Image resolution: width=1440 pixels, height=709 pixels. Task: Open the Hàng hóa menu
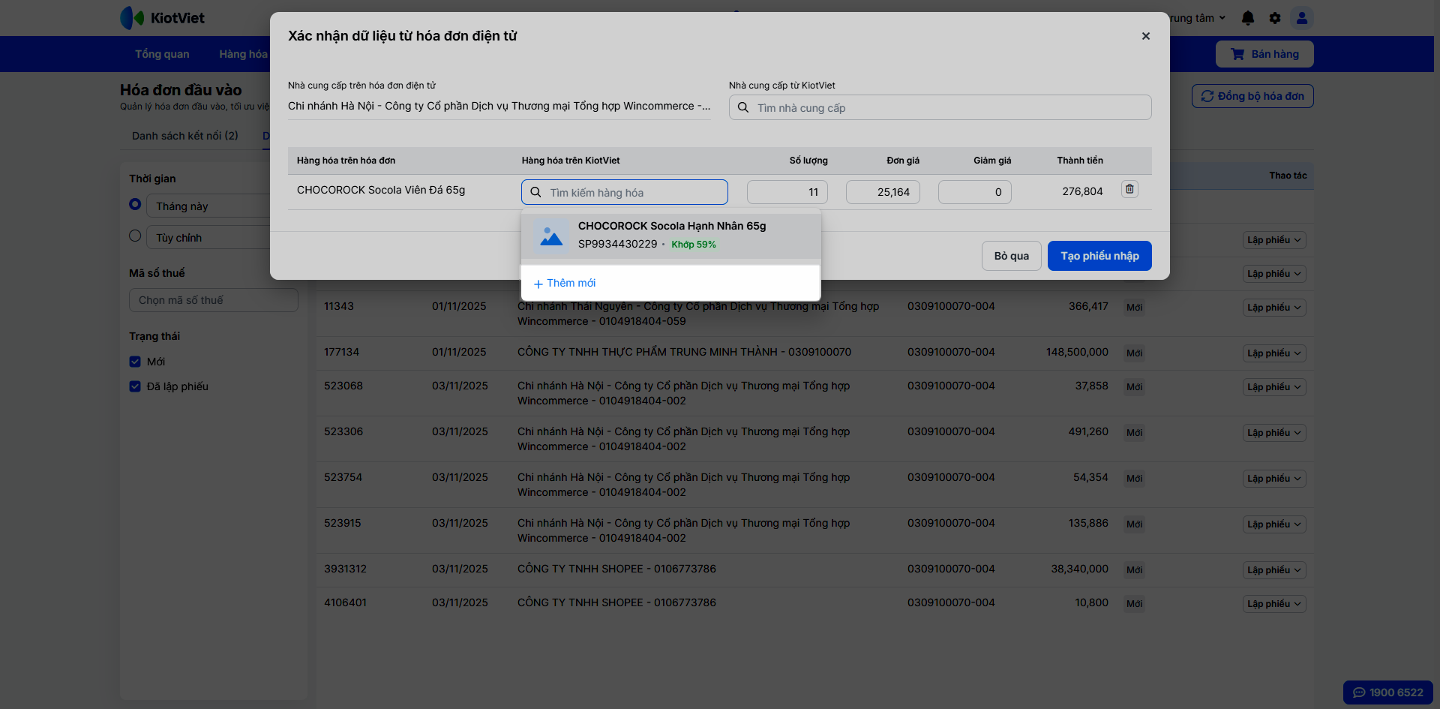(243, 54)
